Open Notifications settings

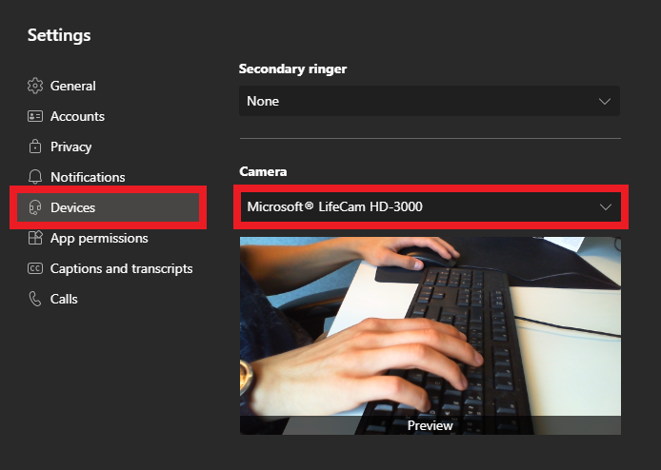108,177
